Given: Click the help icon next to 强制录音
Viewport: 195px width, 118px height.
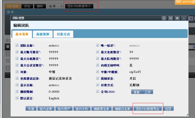Looking at the screenshot, I should (x=97, y=78).
